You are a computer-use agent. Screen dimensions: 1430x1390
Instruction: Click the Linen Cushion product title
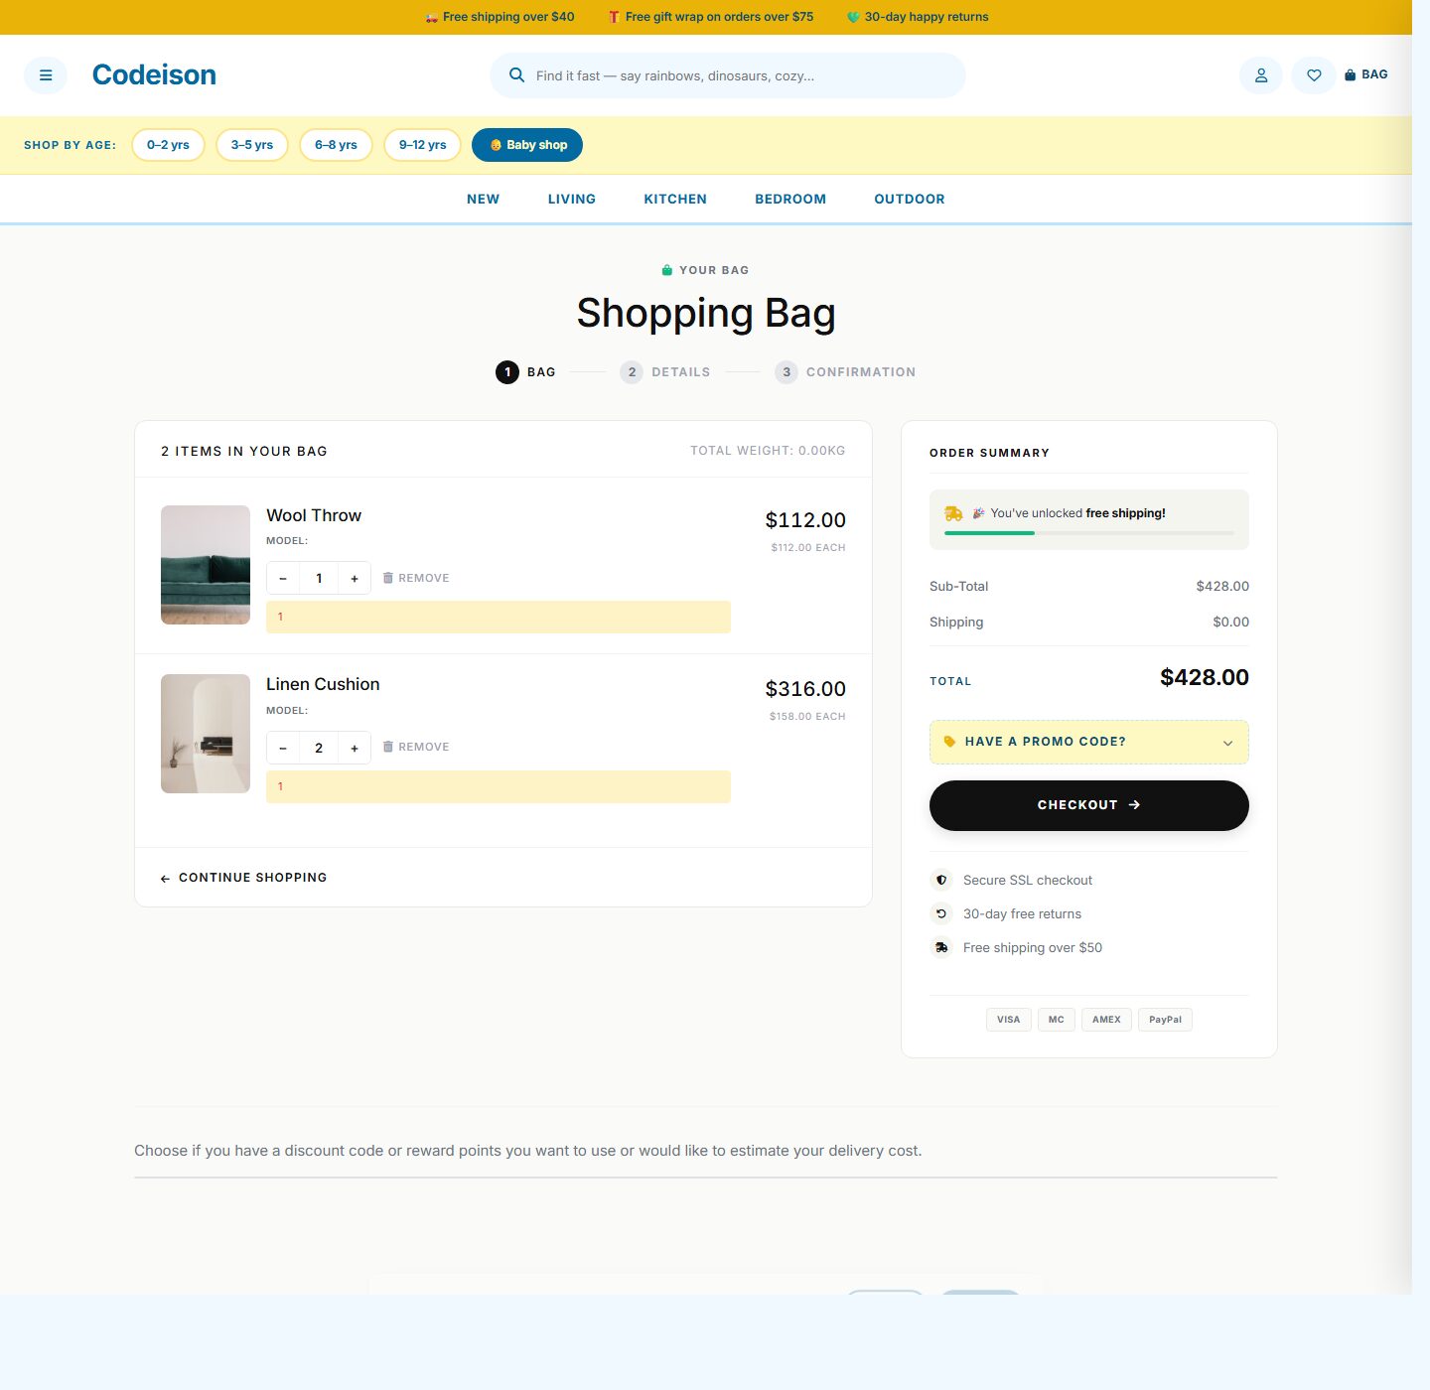323,684
